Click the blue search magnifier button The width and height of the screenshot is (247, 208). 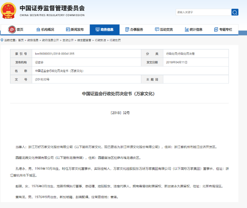tap(235, 12)
